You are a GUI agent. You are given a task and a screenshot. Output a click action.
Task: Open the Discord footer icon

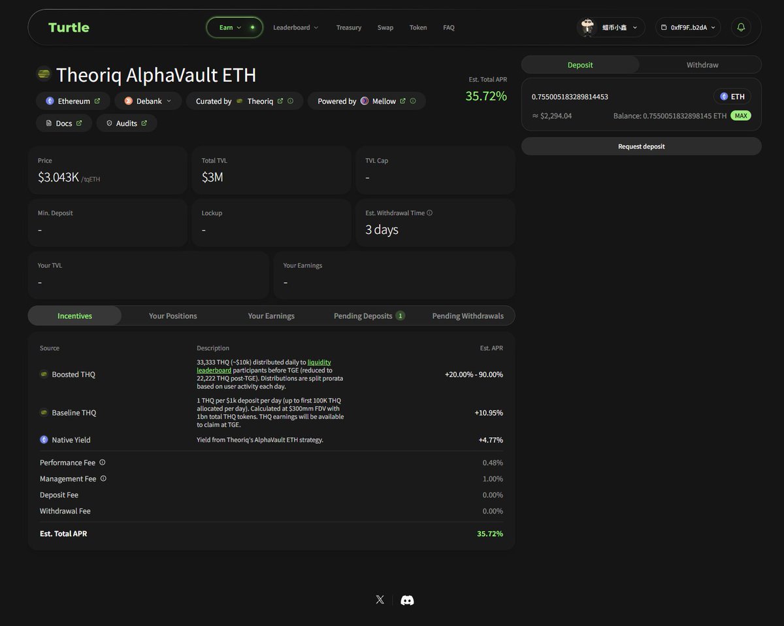(x=407, y=600)
